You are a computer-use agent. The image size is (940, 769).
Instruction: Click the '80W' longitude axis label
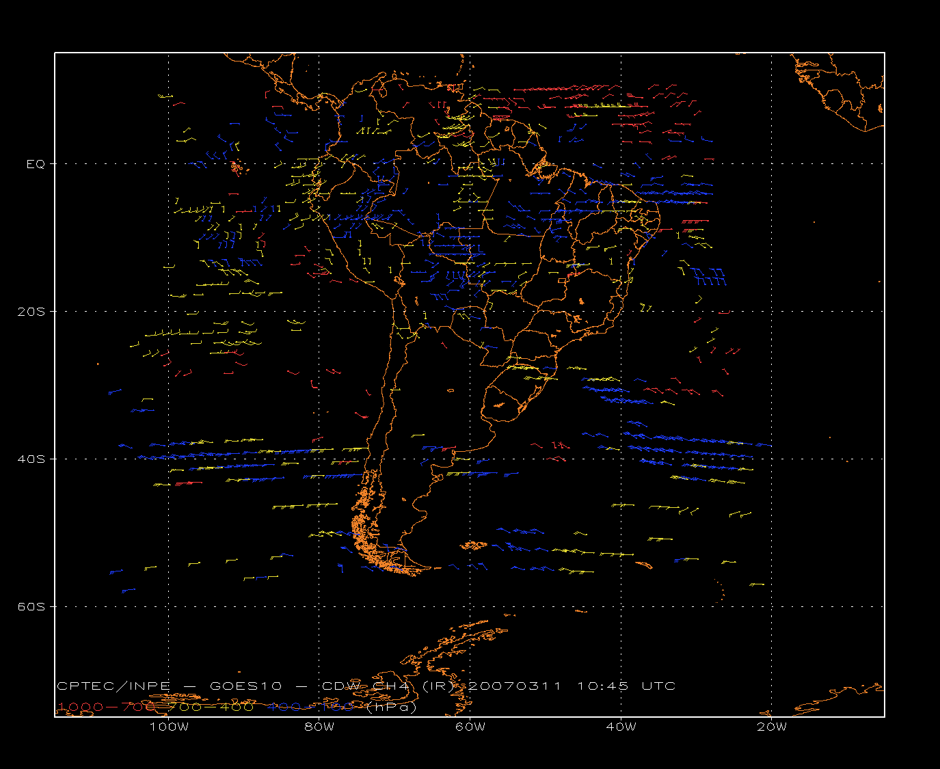click(319, 727)
